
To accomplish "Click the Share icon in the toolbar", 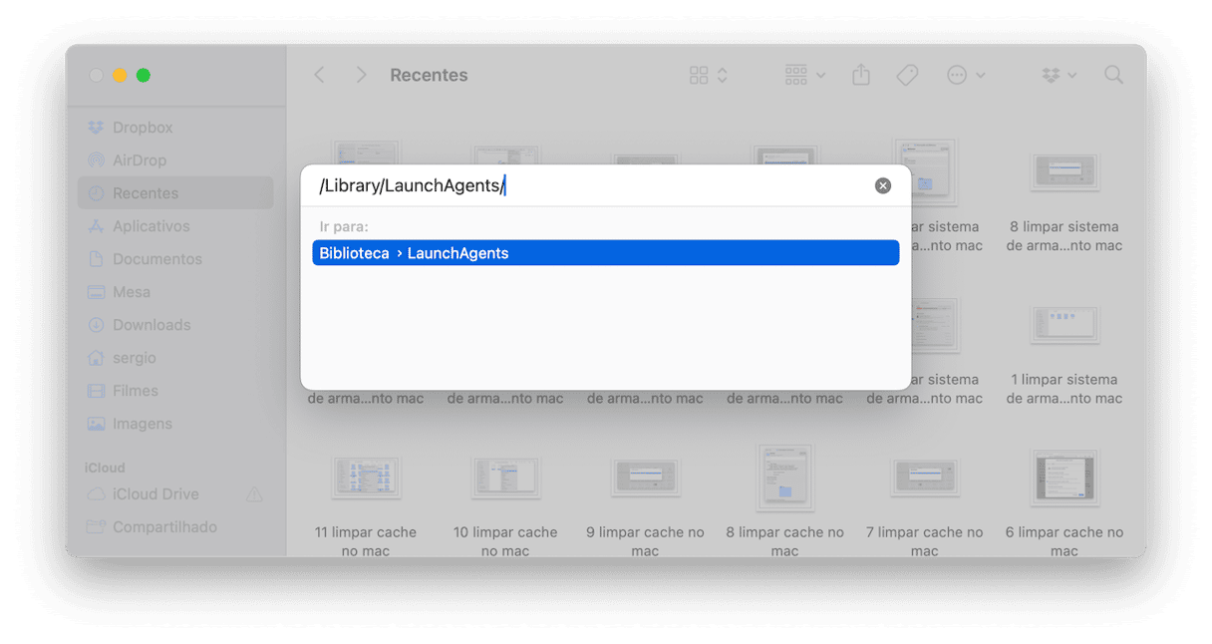I will coord(861,75).
